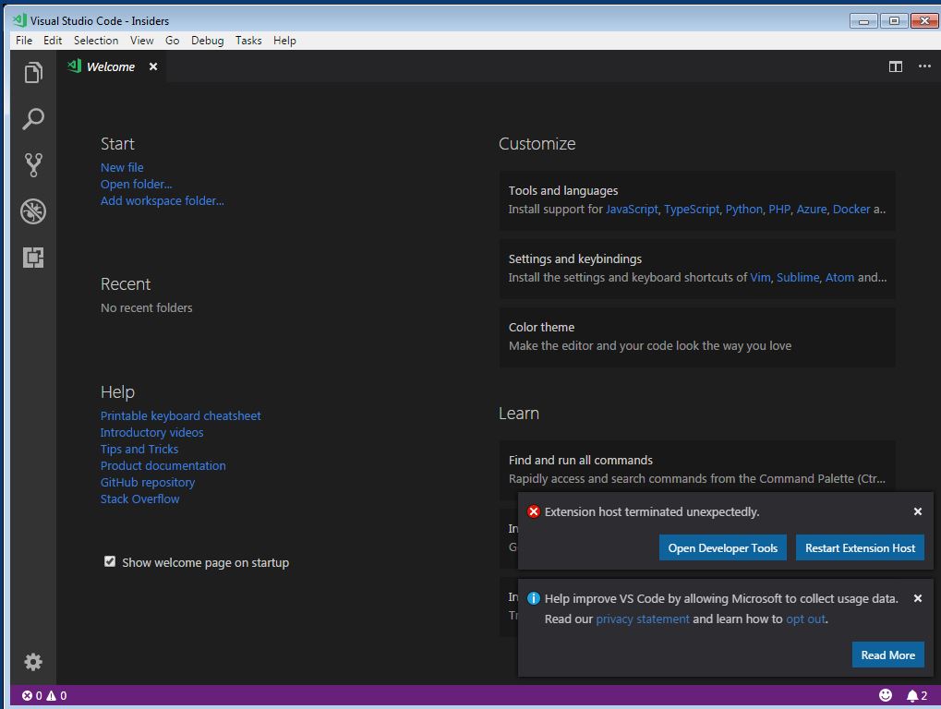Click the PHP language link

pyautogui.click(x=779, y=209)
